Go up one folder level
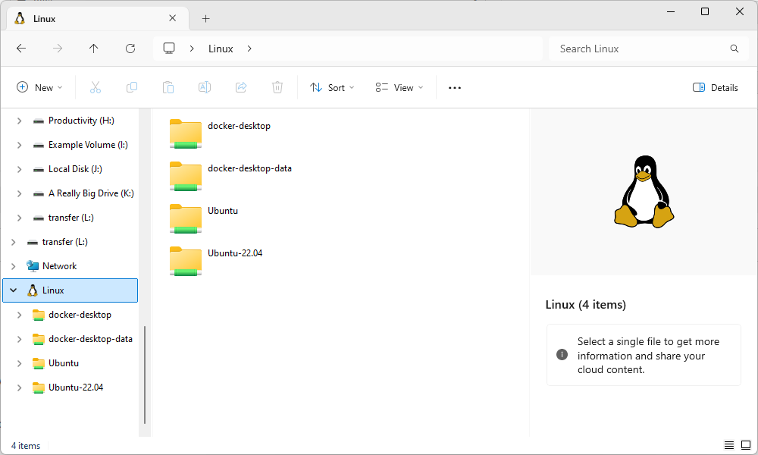 click(x=94, y=49)
